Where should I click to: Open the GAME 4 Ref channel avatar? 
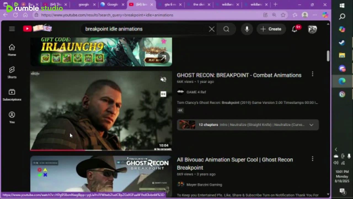click(x=181, y=92)
